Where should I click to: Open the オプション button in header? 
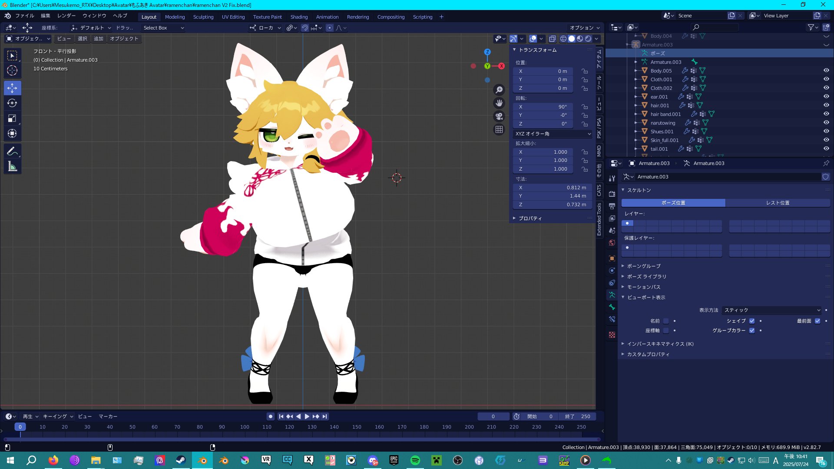[585, 28]
